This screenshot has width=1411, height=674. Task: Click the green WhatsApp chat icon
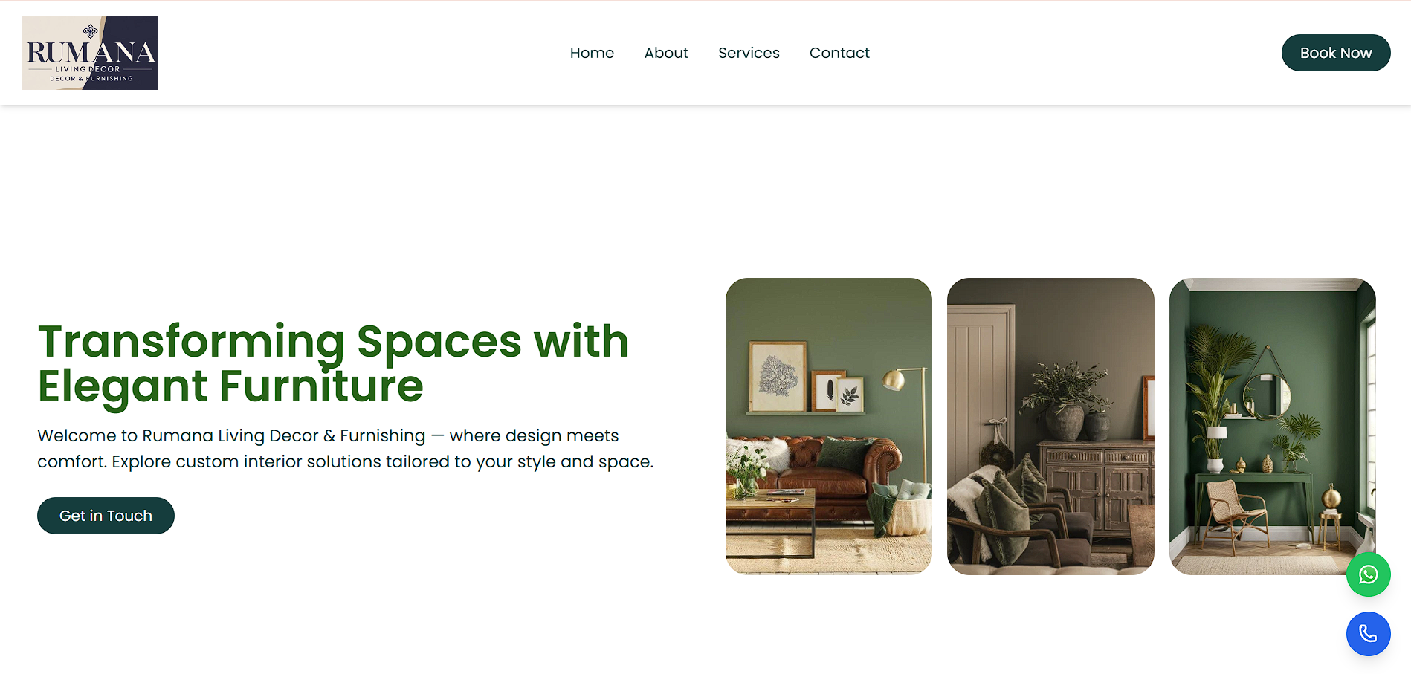1368,574
